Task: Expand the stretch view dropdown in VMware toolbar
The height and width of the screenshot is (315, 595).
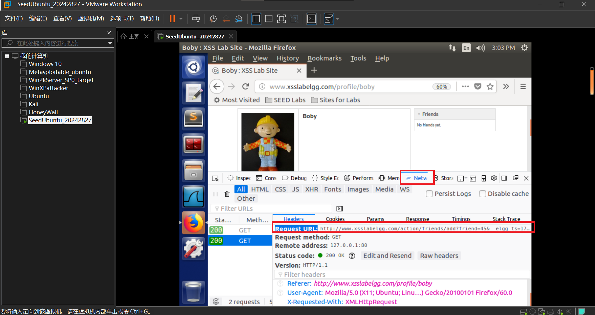Action: tap(337, 19)
